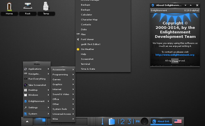The height and width of the screenshot is (126, 205).
Task: Expand the Universal Access submenu
Action: coord(63,114)
